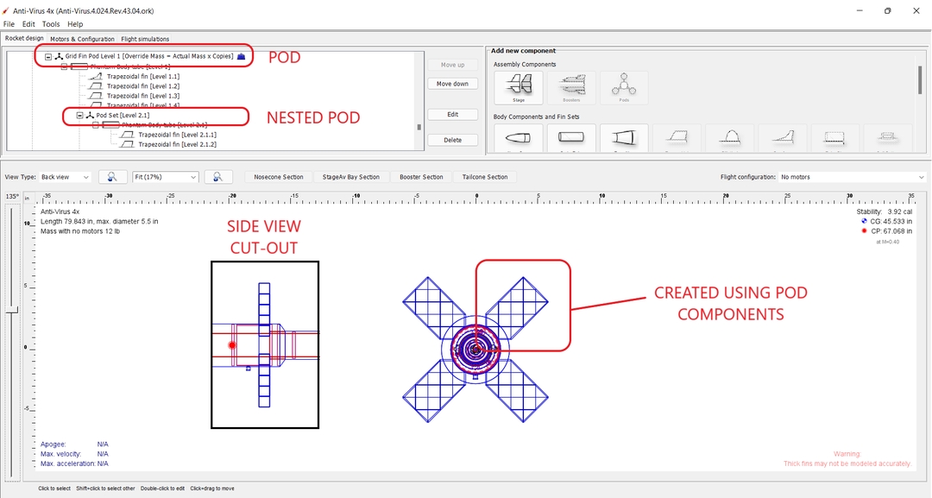Click the OpenRocket app icon in title bar
Image resolution: width=932 pixels, height=498 pixels.
point(6,10)
